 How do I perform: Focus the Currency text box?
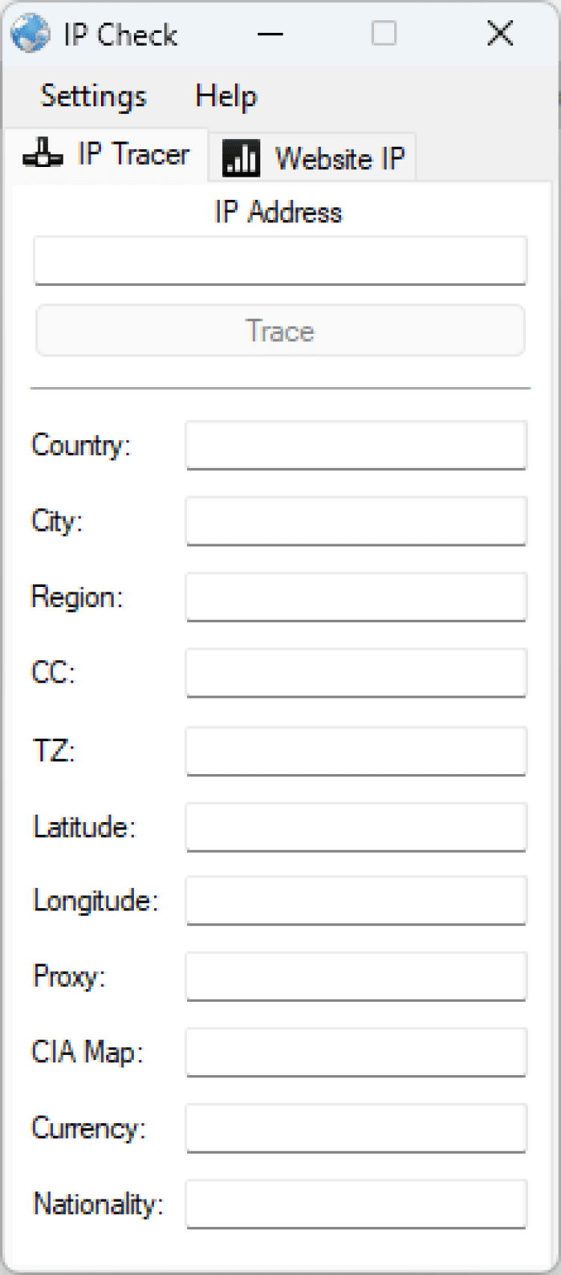[356, 1128]
